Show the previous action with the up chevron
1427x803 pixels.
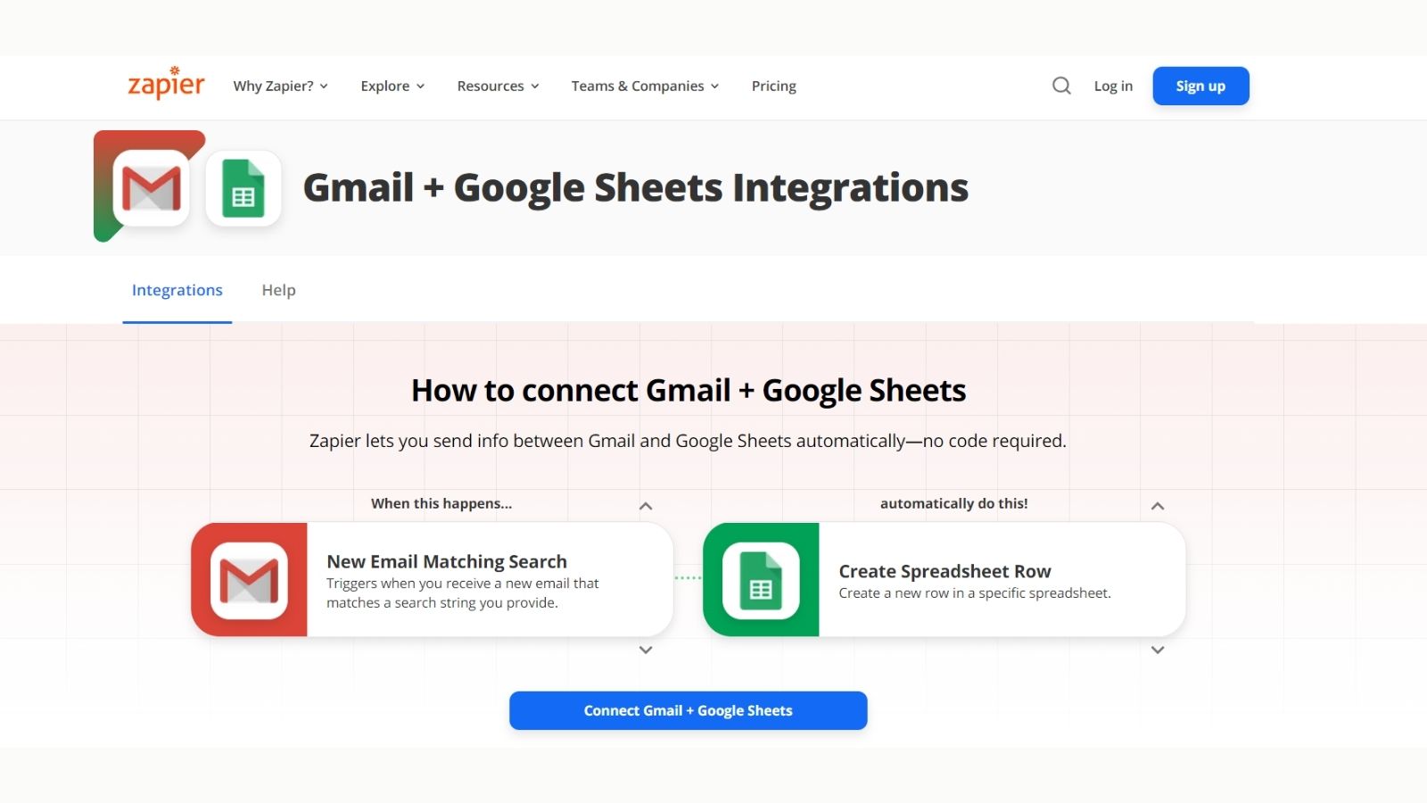[x=1158, y=506]
